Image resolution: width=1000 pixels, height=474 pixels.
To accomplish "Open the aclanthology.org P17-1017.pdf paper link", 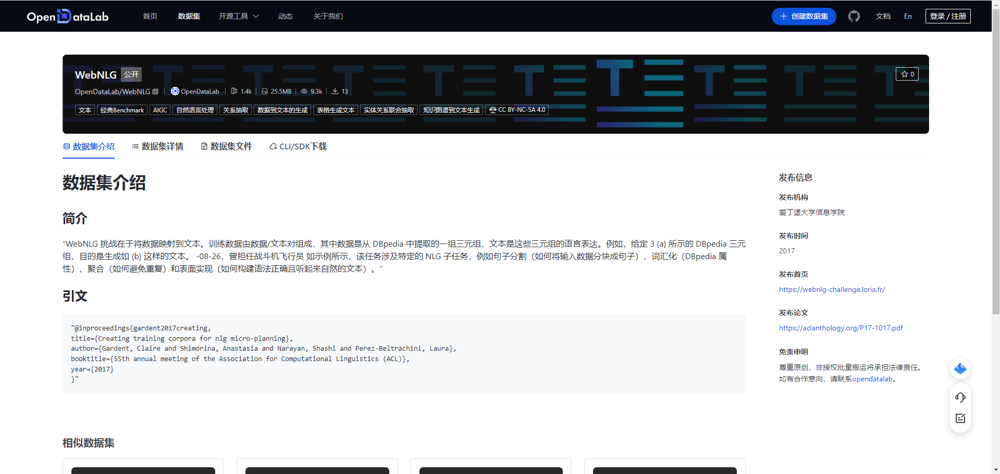I will point(841,328).
